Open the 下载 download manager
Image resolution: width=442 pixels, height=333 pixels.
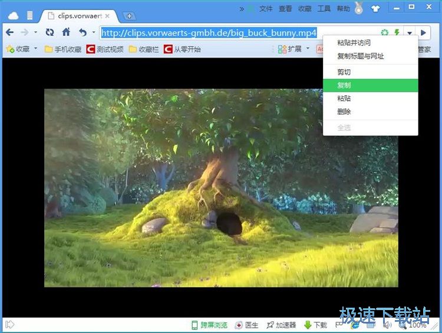point(315,325)
